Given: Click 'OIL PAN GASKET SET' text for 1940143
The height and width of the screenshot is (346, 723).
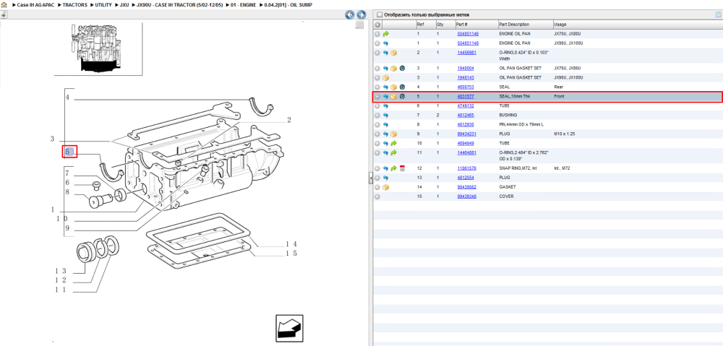Looking at the screenshot, I should [520, 77].
